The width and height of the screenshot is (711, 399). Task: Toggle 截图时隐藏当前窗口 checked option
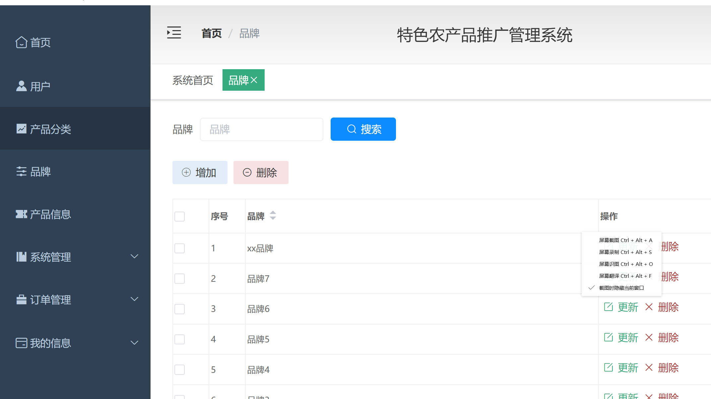click(x=621, y=288)
